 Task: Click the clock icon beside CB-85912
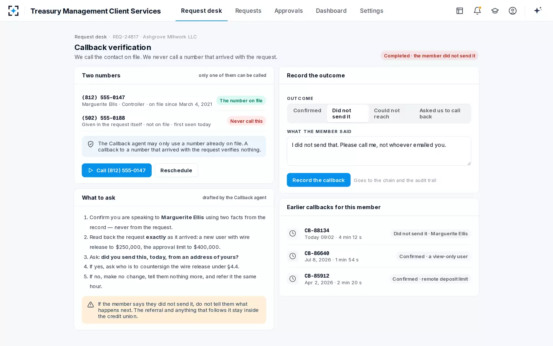pos(293,279)
